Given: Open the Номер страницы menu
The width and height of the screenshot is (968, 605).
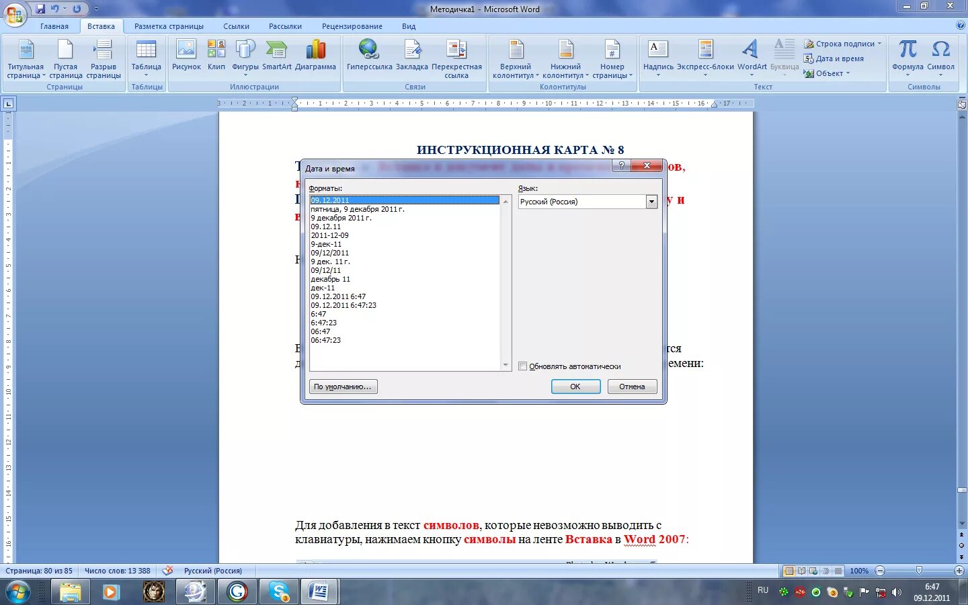Looking at the screenshot, I should click(612, 59).
